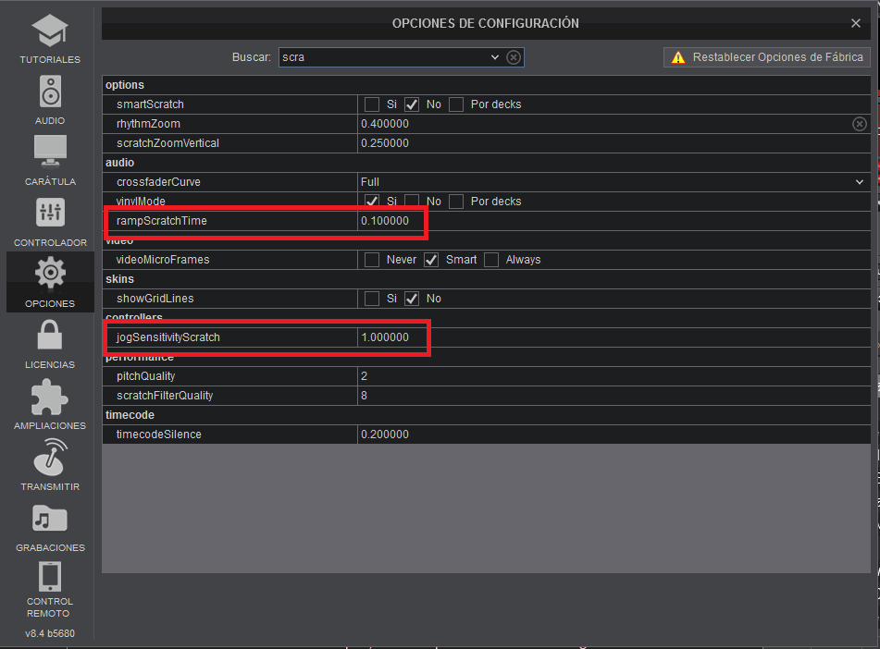This screenshot has height=649, width=880.
Task: Select the showGridLines option label
Action: tap(155, 299)
